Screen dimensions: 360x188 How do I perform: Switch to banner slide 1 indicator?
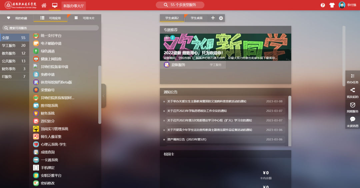pos(167,38)
